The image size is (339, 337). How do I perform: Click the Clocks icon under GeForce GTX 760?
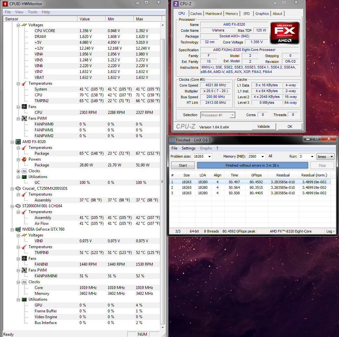[x=24, y=282]
